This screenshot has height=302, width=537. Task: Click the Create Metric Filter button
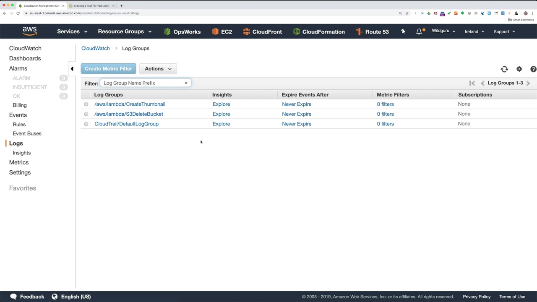[108, 69]
